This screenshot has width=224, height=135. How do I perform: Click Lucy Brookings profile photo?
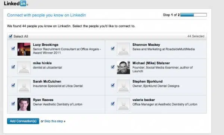24,49
